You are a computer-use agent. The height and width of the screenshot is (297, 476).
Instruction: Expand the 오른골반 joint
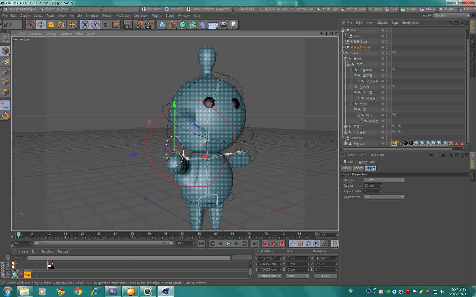tap(345, 132)
